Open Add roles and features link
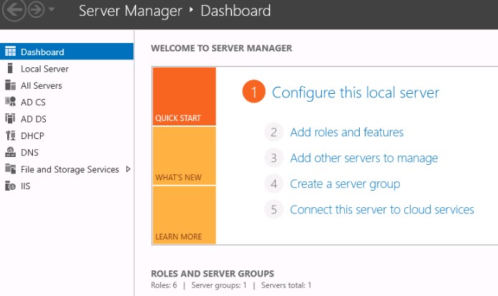 347,133
